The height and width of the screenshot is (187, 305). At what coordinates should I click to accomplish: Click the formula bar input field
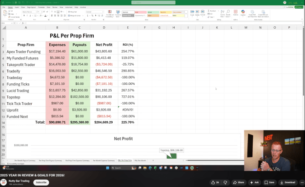pyautogui.click(x=163, y=23)
